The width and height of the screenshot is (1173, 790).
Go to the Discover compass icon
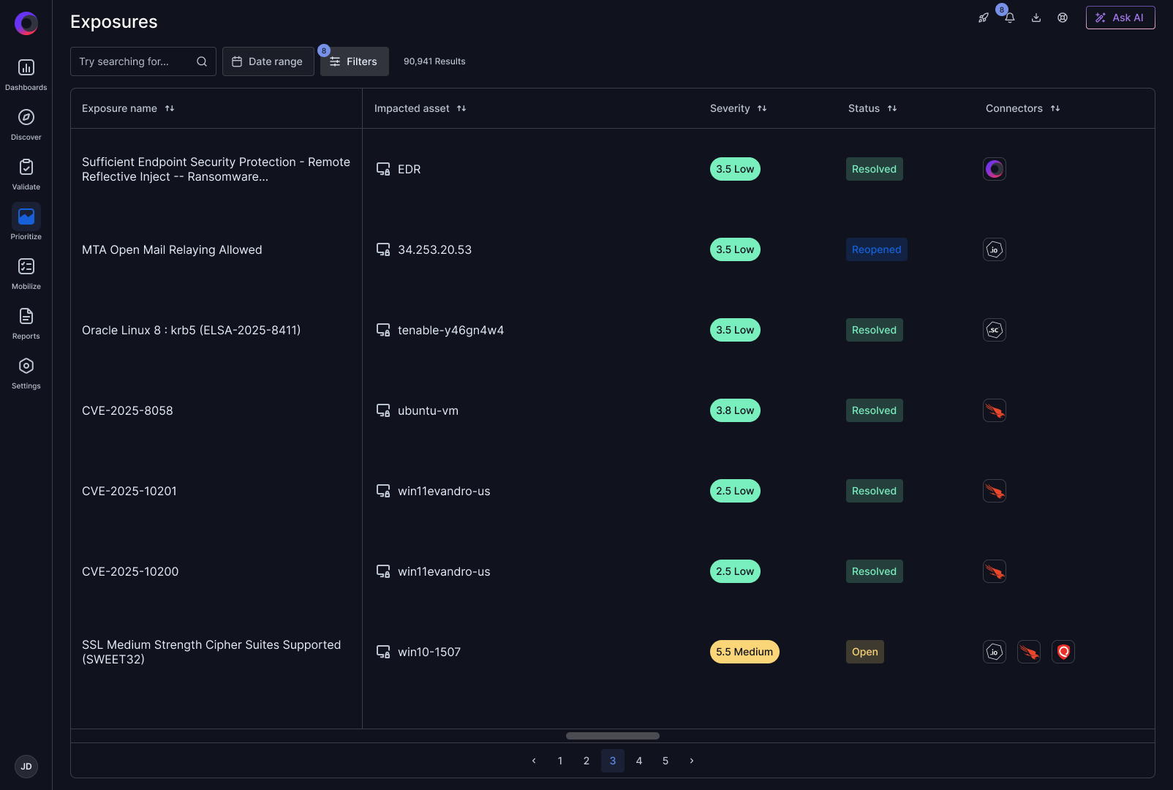point(26,118)
